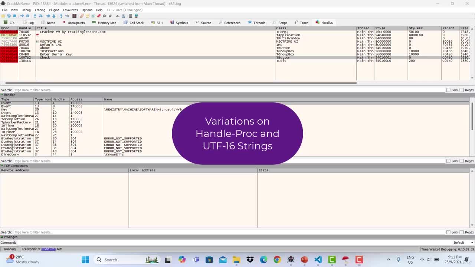Click the # Variables toolbar icon

pos(110,16)
